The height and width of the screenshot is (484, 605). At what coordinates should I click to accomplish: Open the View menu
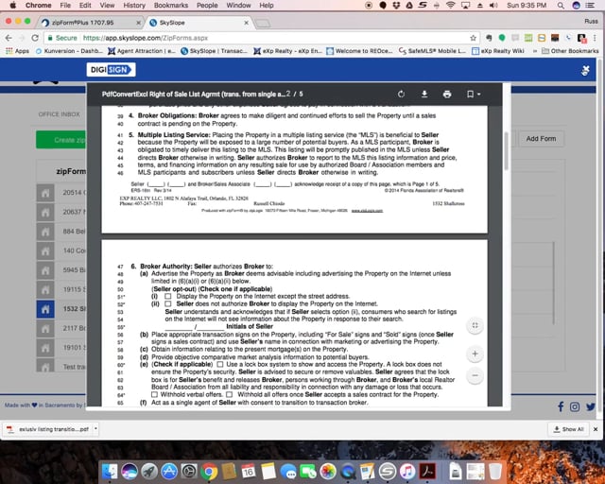pos(107,6)
